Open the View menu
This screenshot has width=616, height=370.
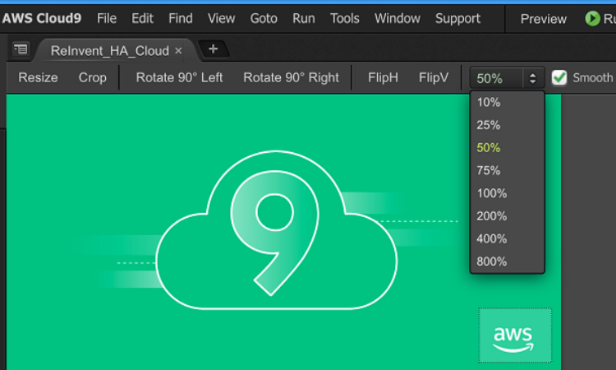tap(221, 18)
